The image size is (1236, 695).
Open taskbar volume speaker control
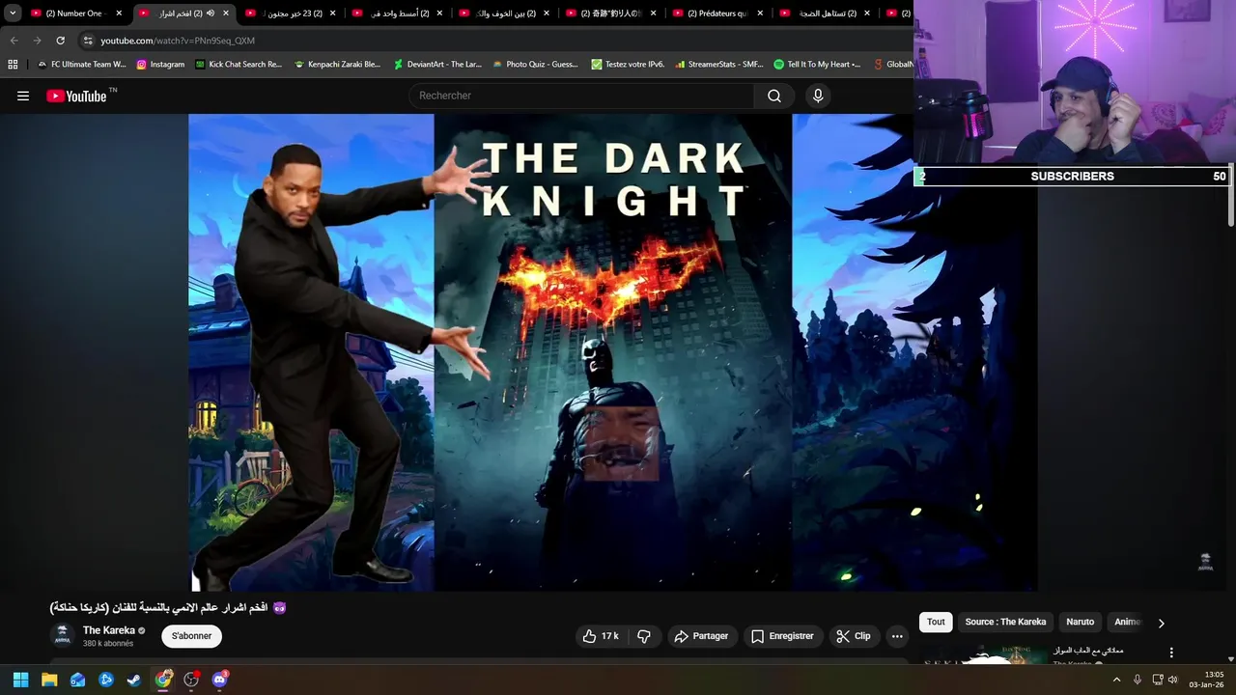(1173, 680)
